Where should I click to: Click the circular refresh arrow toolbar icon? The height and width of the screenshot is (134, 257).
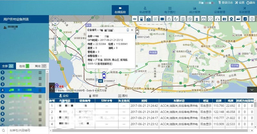coord(176,19)
